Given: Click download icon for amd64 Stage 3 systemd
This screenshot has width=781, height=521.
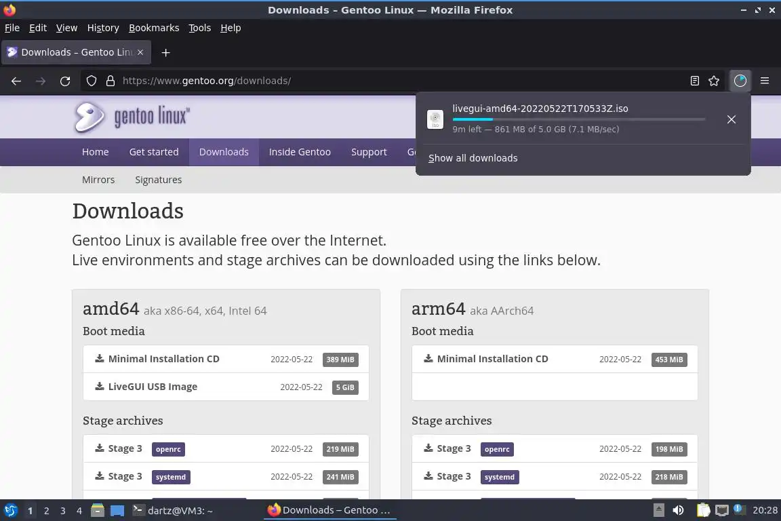Looking at the screenshot, I should [100, 476].
